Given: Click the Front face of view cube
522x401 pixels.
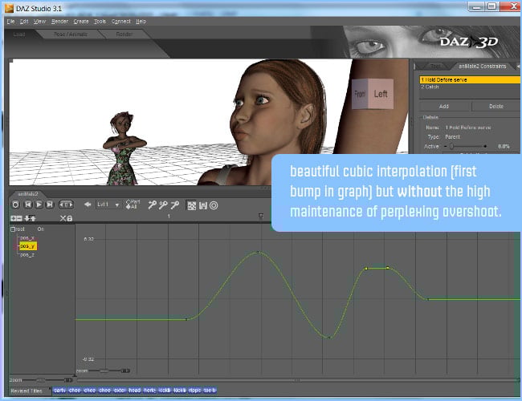Looking at the screenshot, I should [360, 94].
